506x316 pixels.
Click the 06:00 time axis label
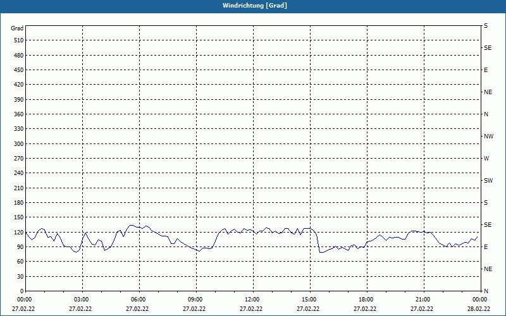point(139,300)
